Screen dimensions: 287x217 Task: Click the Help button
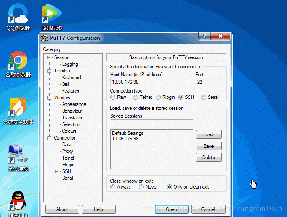click(x=99, y=209)
